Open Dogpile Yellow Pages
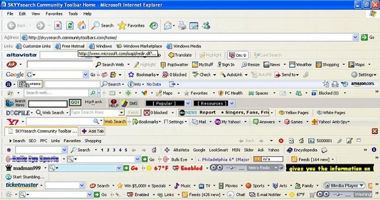 [x=294, y=113]
